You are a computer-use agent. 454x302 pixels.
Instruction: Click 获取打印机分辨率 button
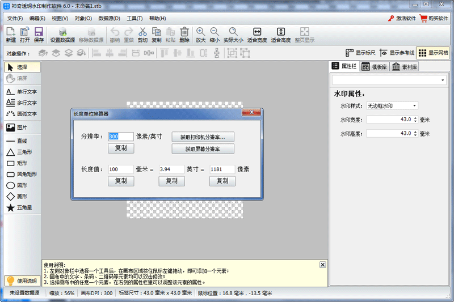[203, 137]
